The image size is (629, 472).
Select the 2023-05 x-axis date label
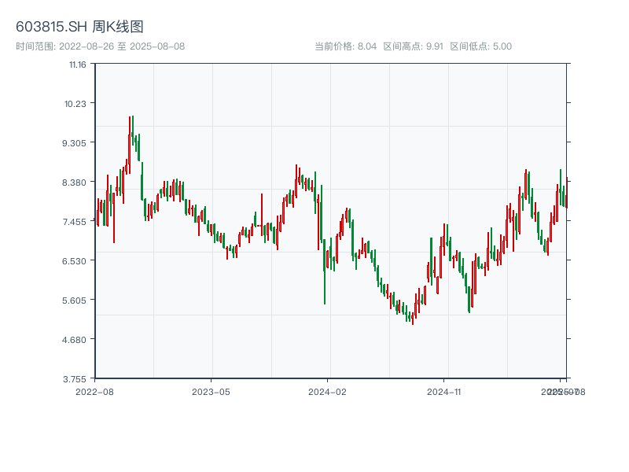point(211,391)
